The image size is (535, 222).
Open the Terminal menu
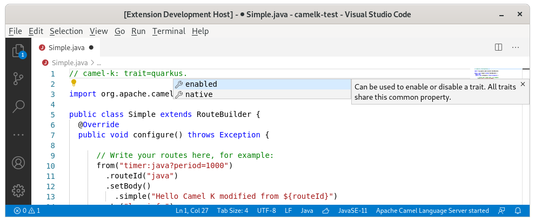pos(169,31)
